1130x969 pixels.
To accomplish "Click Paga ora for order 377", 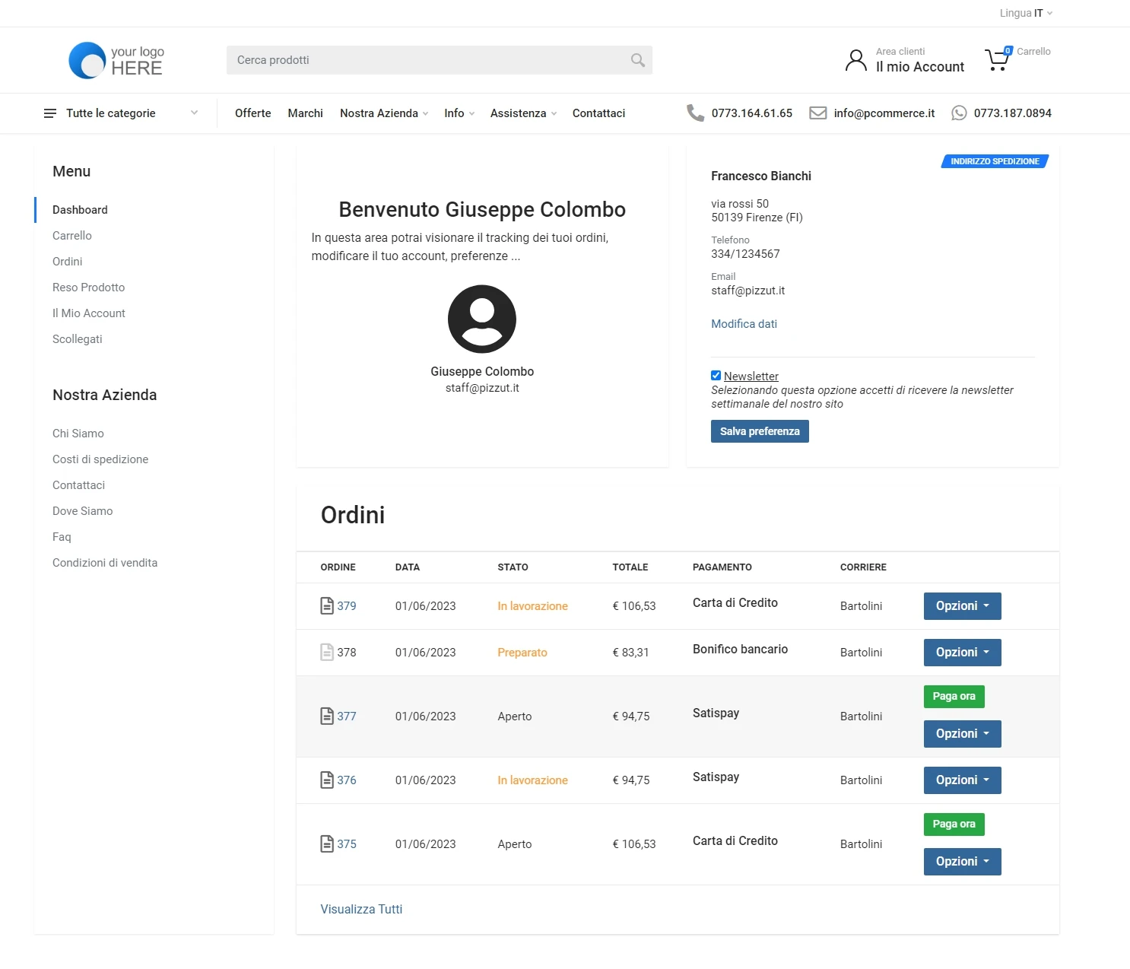I will [x=954, y=697].
